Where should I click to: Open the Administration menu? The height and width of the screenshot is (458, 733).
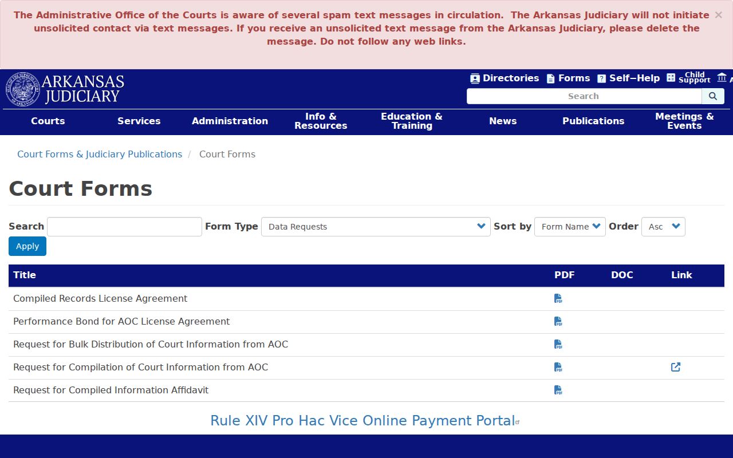tap(230, 121)
